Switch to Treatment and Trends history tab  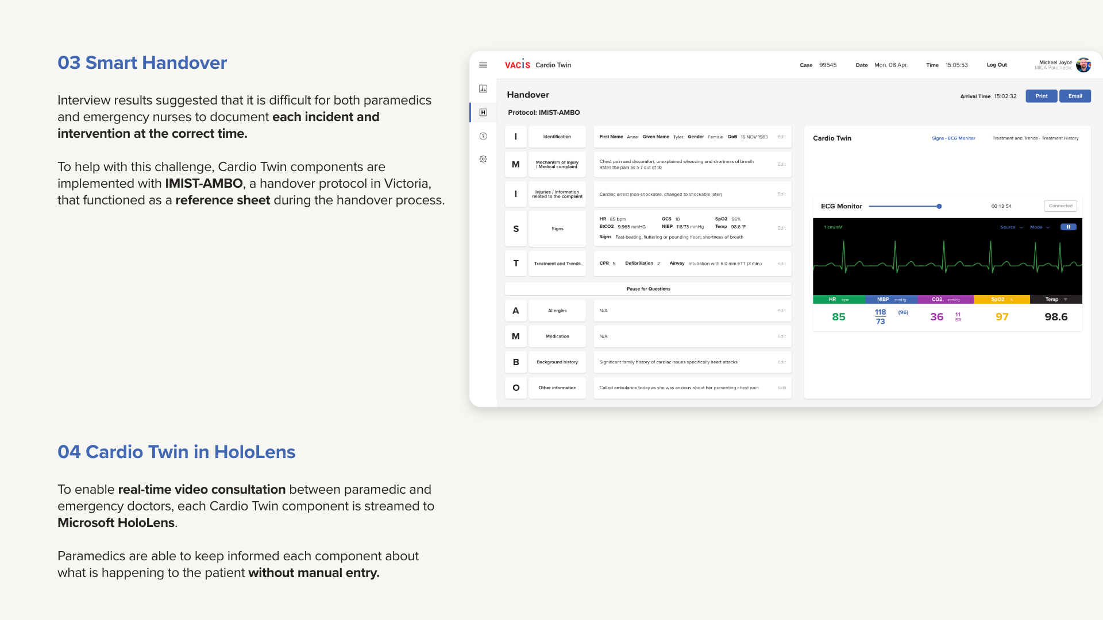(1035, 138)
